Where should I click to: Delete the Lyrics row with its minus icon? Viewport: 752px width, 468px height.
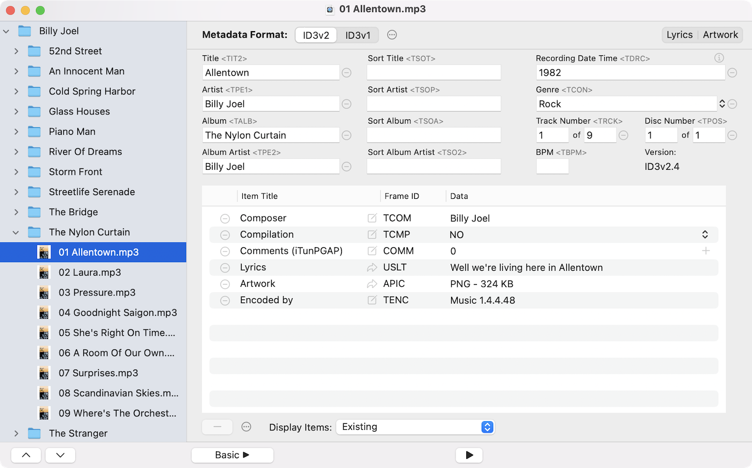tap(225, 268)
